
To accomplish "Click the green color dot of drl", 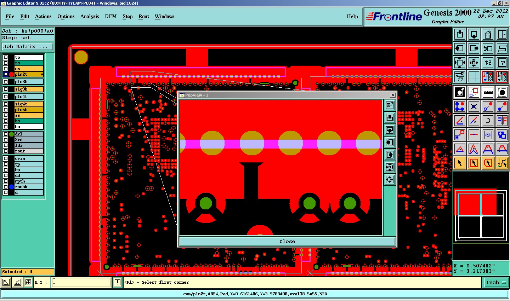I will pos(11,134).
